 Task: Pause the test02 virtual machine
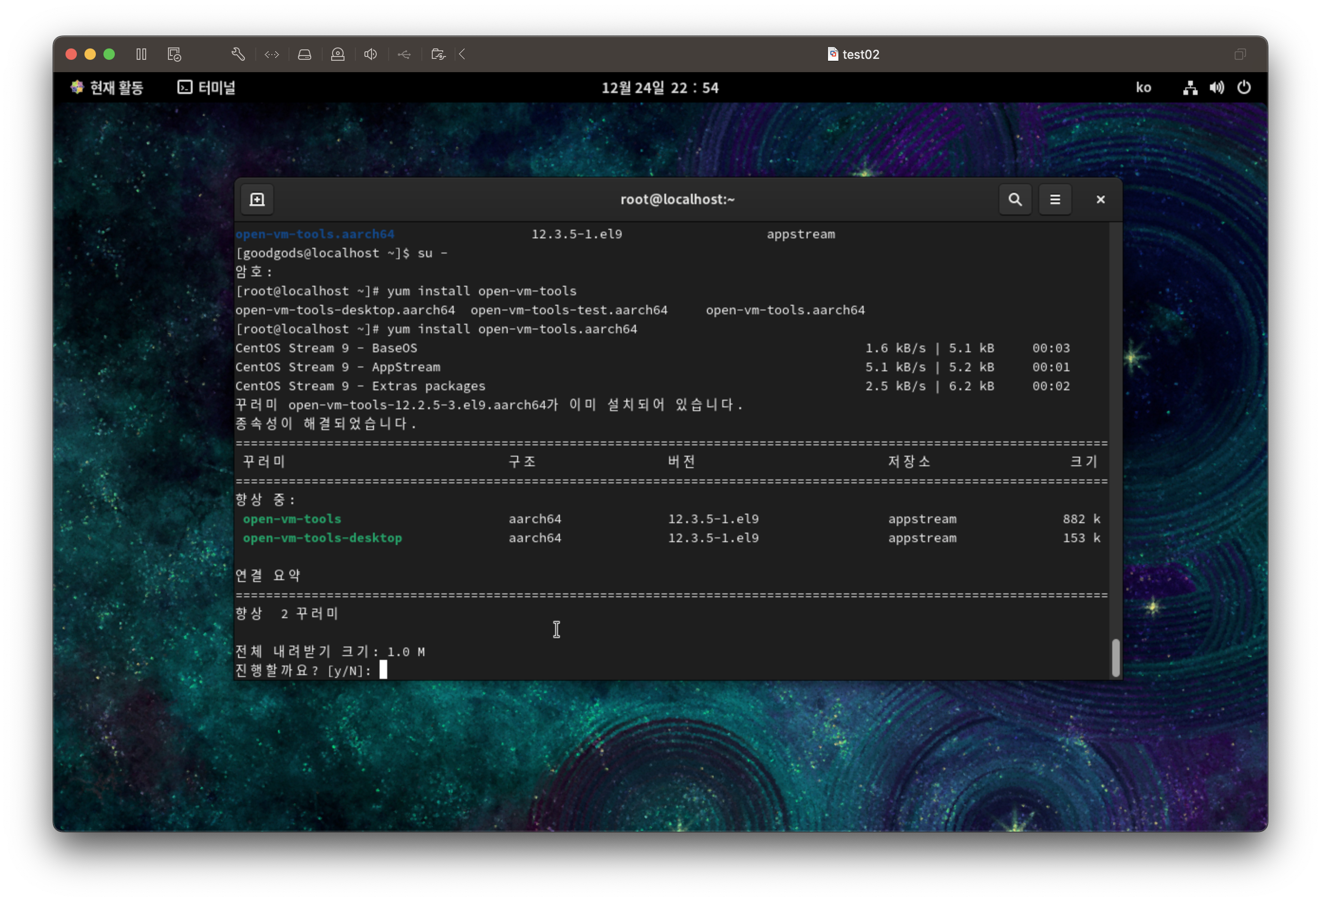[x=141, y=54]
